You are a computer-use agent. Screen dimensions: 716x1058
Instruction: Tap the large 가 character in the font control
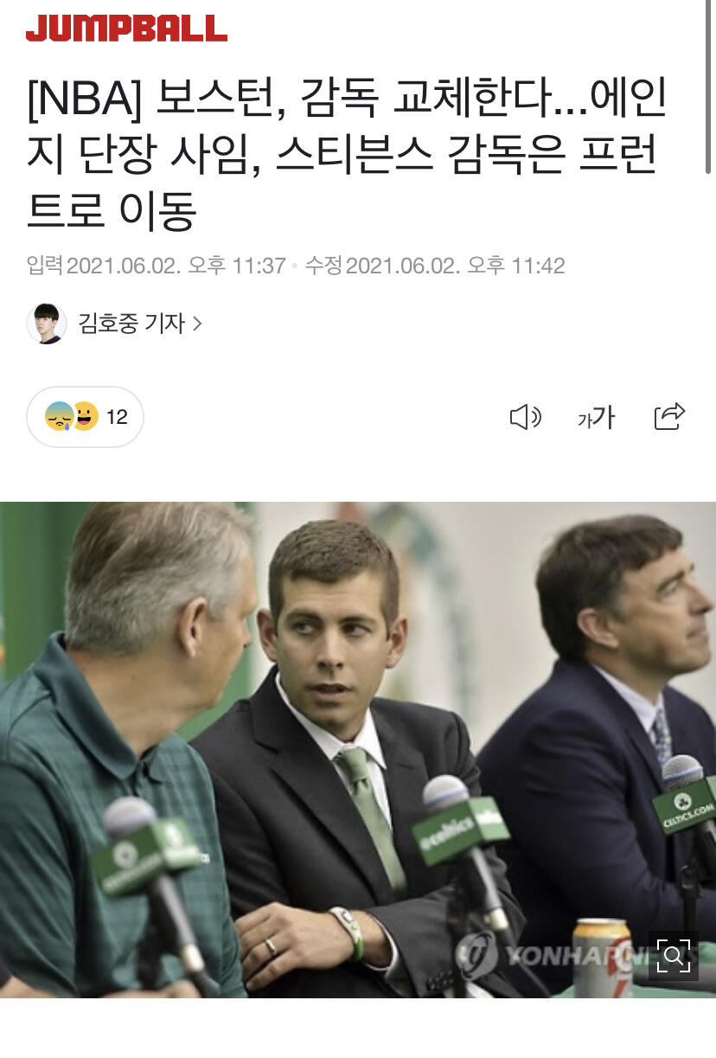[x=604, y=418]
